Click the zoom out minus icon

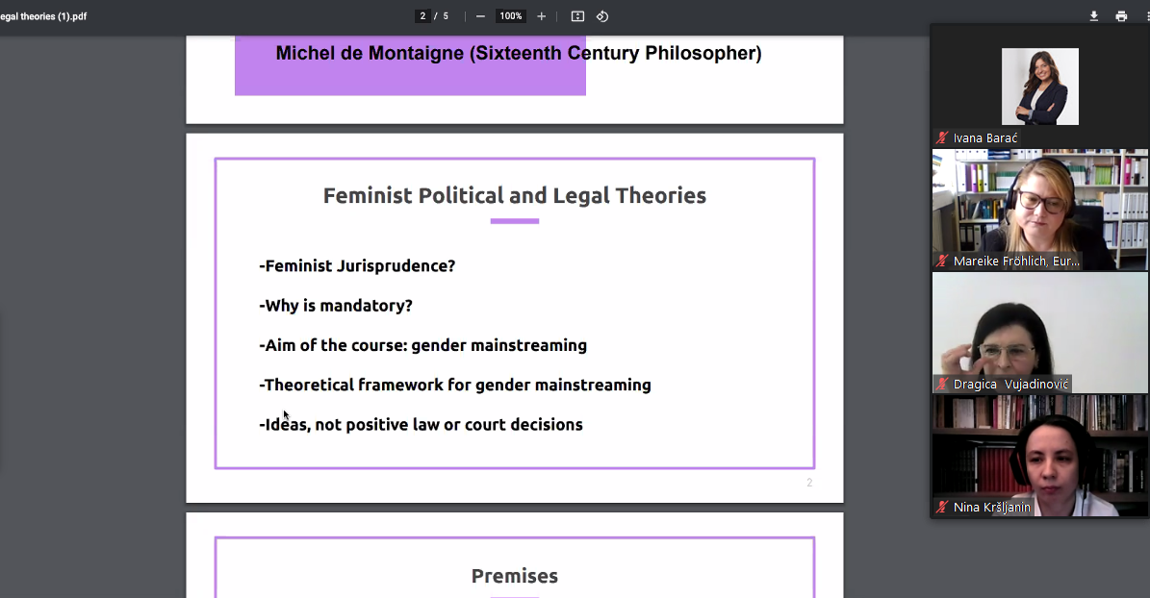tap(480, 16)
